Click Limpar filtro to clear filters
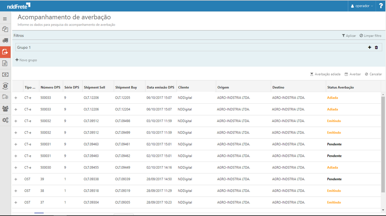The image size is (386, 216). pyautogui.click(x=370, y=36)
